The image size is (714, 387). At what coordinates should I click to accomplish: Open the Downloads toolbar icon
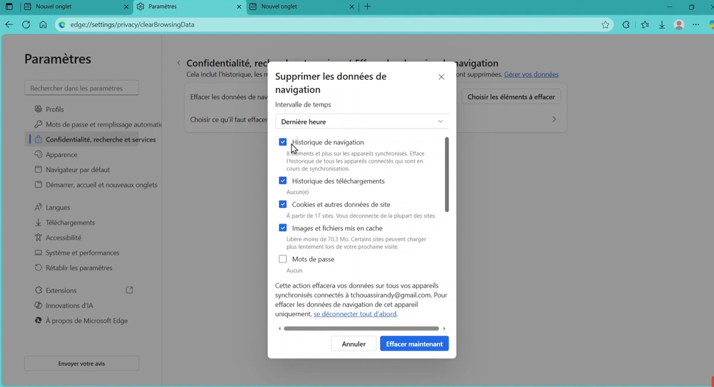click(662, 25)
